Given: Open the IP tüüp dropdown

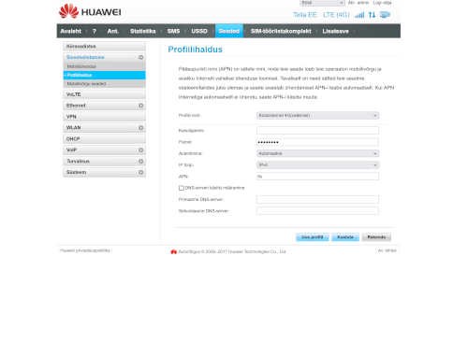Looking at the screenshot, I should pyautogui.click(x=318, y=165).
